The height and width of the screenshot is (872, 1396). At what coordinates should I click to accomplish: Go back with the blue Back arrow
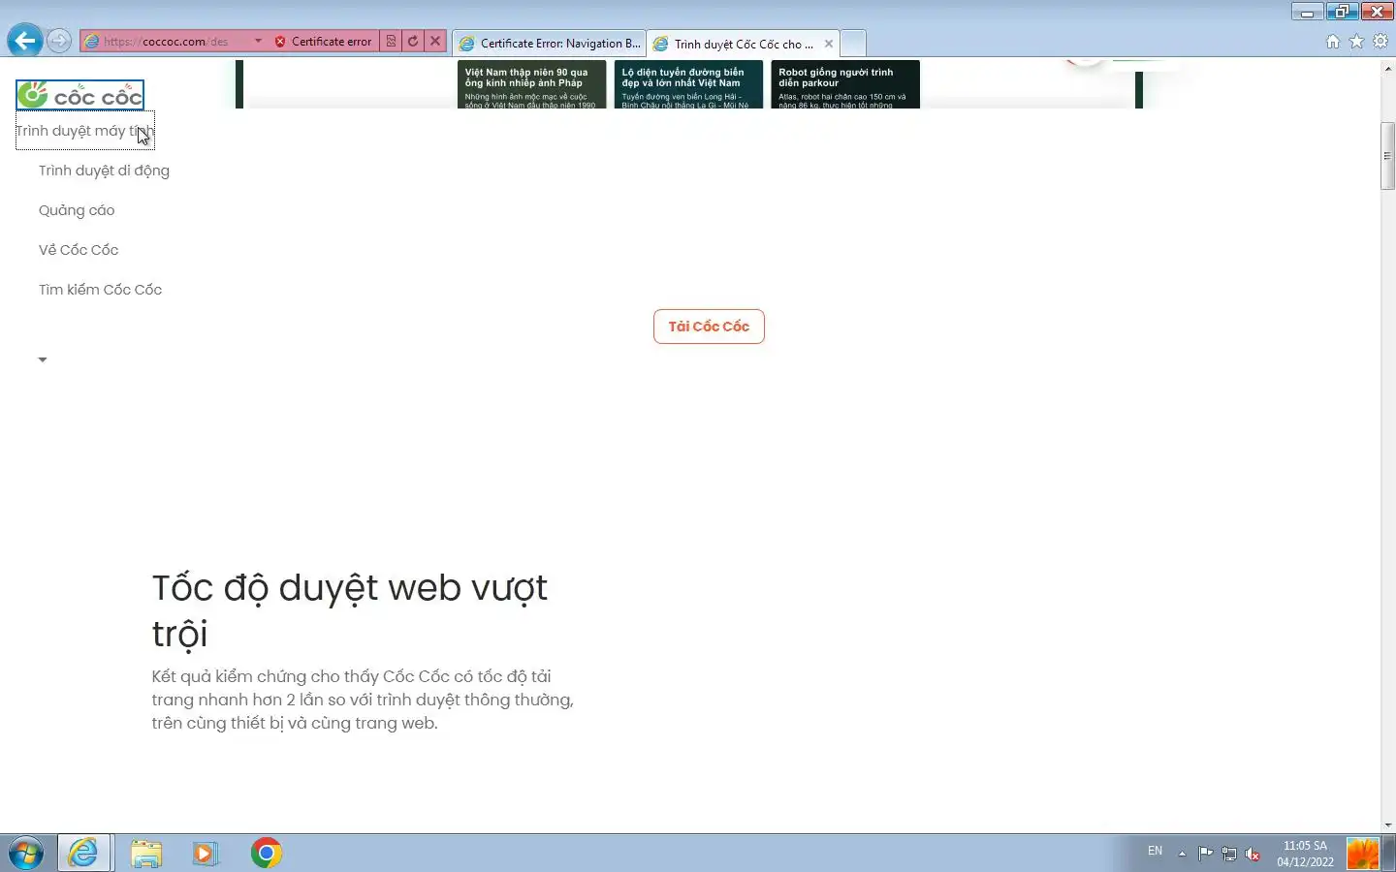[25, 41]
